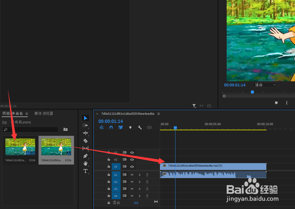Click the filter icon in Source monitor

[194, 106]
